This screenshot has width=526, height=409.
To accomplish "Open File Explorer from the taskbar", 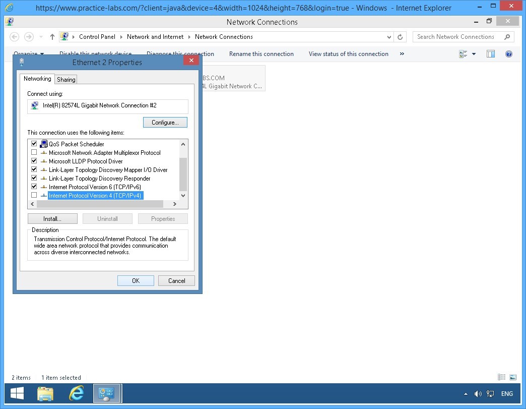I will (45, 393).
